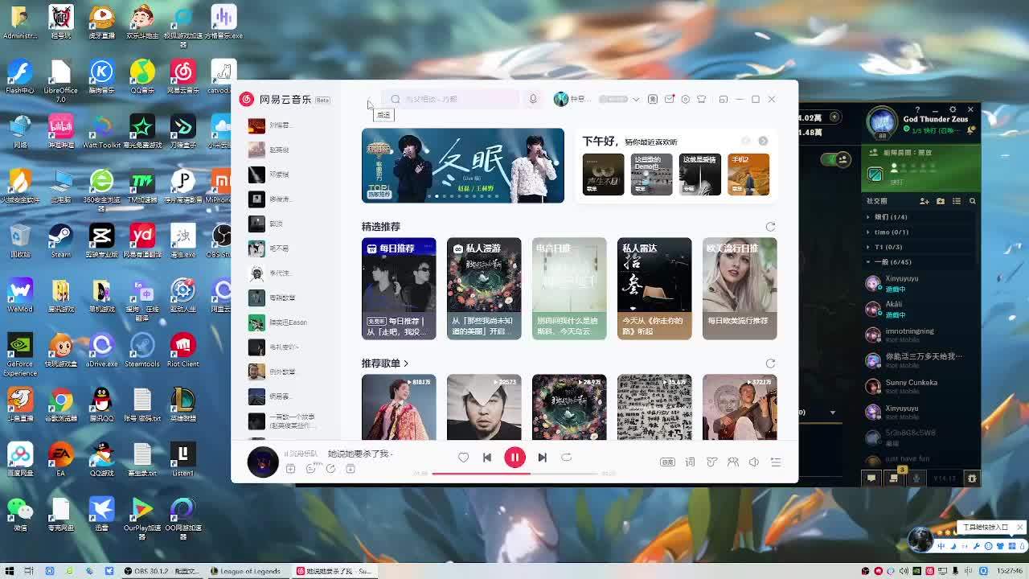Open the 推荐歌单 section link

[x=385, y=363]
